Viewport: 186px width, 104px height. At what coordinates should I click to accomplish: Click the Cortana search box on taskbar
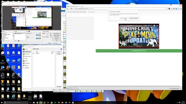tap(16, 103)
